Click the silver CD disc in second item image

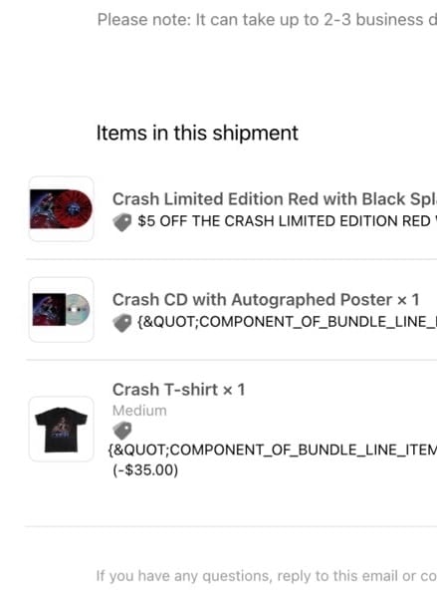pyautogui.click(x=78, y=309)
